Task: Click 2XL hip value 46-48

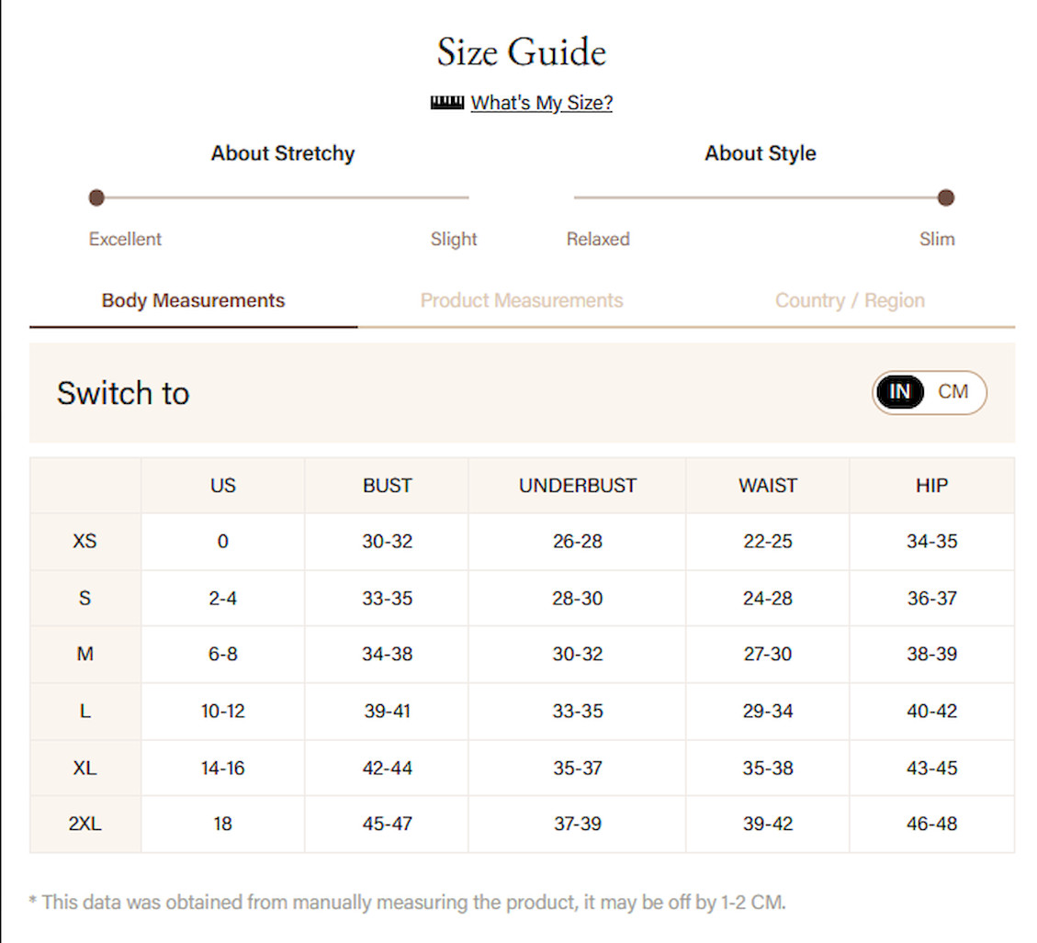Action: pos(932,824)
